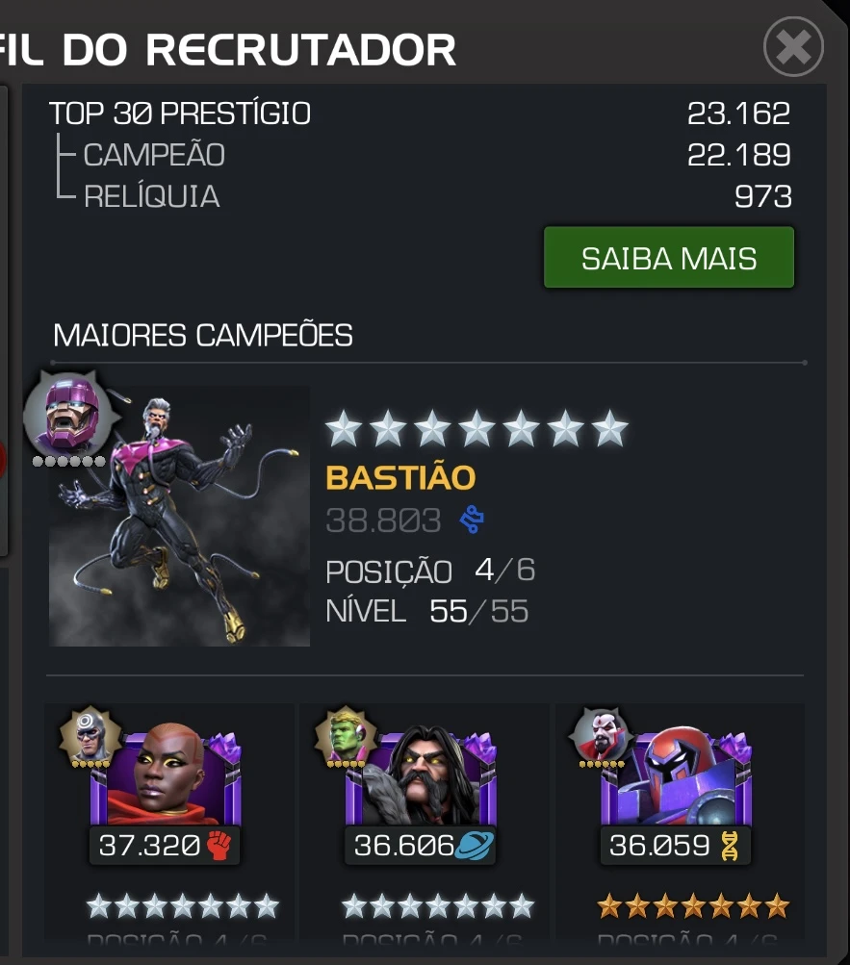Select the RELÍQUIA prestige sub-entry
The width and height of the screenshot is (850, 965).
tap(151, 196)
